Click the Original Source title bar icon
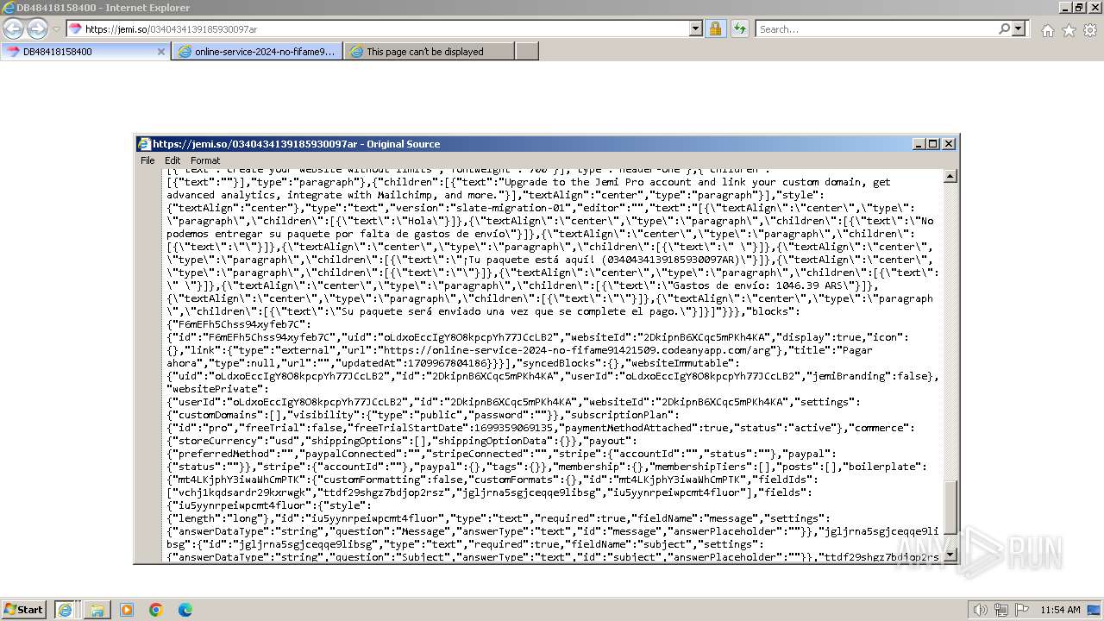 (x=145, y=144)
